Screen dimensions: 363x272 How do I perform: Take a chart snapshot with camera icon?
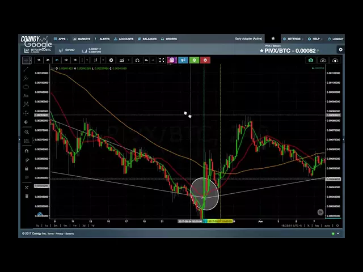point(311,60)
